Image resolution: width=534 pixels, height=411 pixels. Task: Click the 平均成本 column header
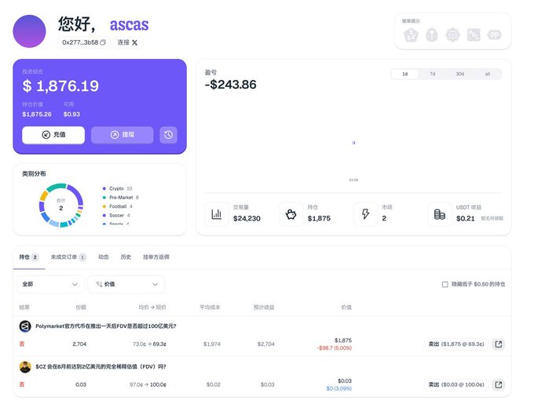(210, 307)
